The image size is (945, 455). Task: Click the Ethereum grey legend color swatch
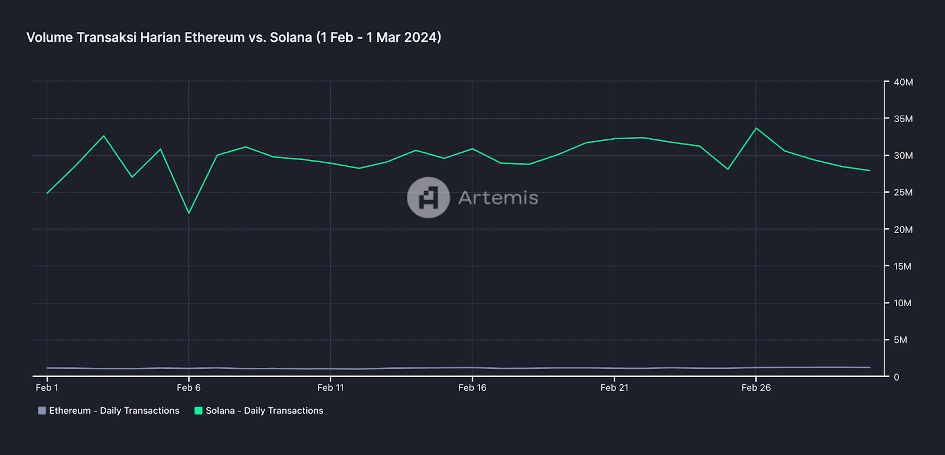[x=42, y=411]
